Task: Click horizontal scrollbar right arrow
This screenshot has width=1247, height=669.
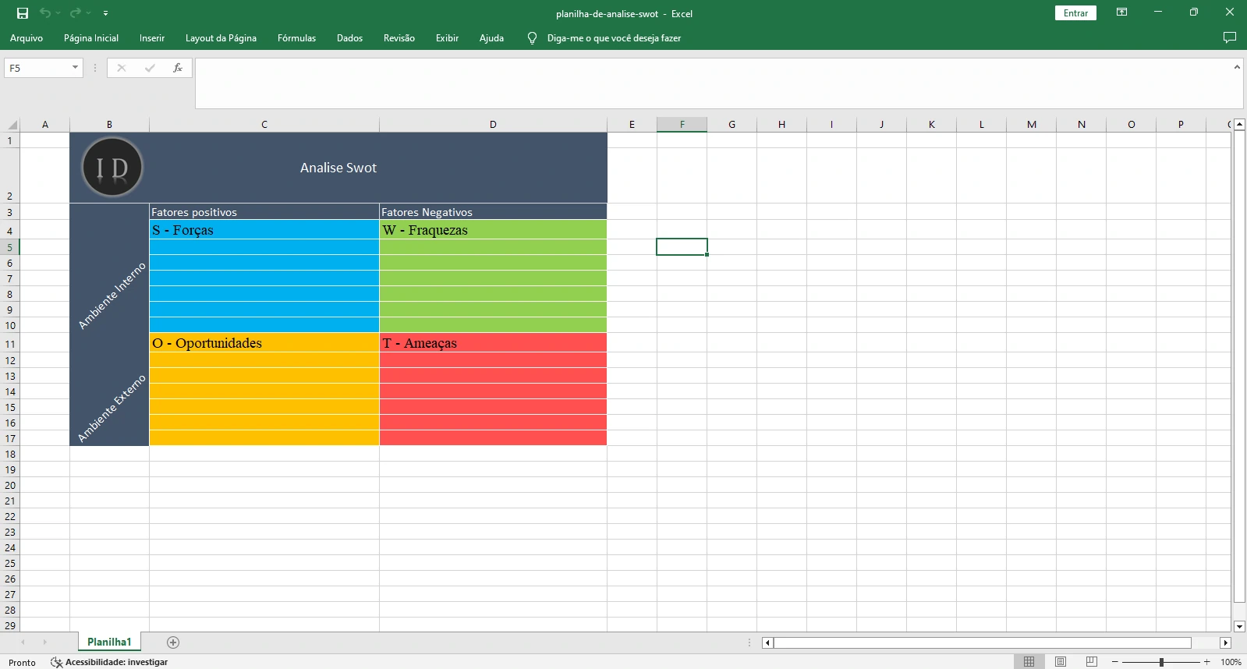Action: [1225, 642]
